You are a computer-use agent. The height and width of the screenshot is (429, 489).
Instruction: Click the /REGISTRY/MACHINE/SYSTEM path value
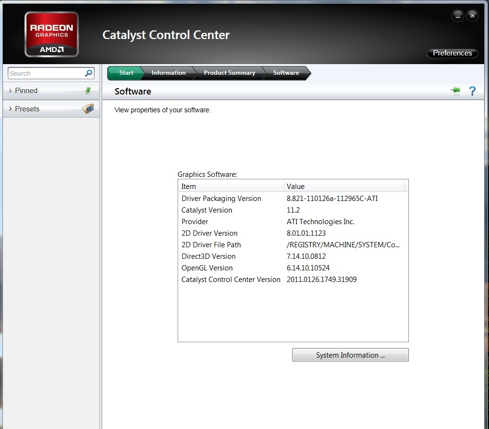coord(343,245)
